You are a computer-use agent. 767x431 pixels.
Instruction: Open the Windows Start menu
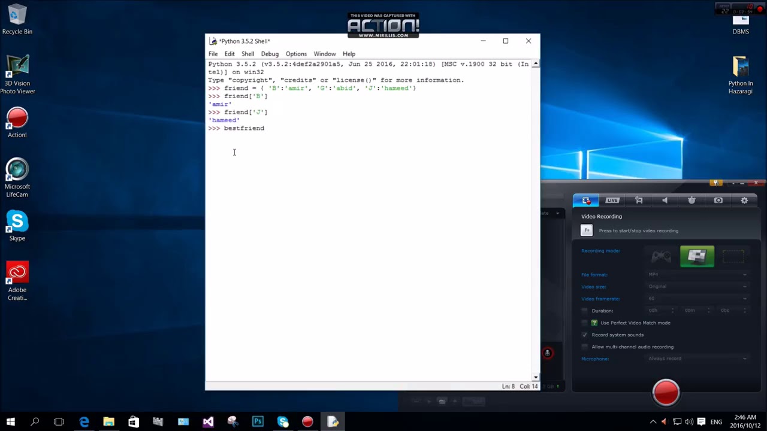10,421
